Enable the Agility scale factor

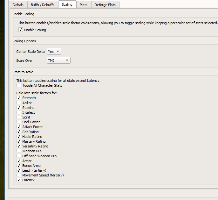click(x=19, y=103)
